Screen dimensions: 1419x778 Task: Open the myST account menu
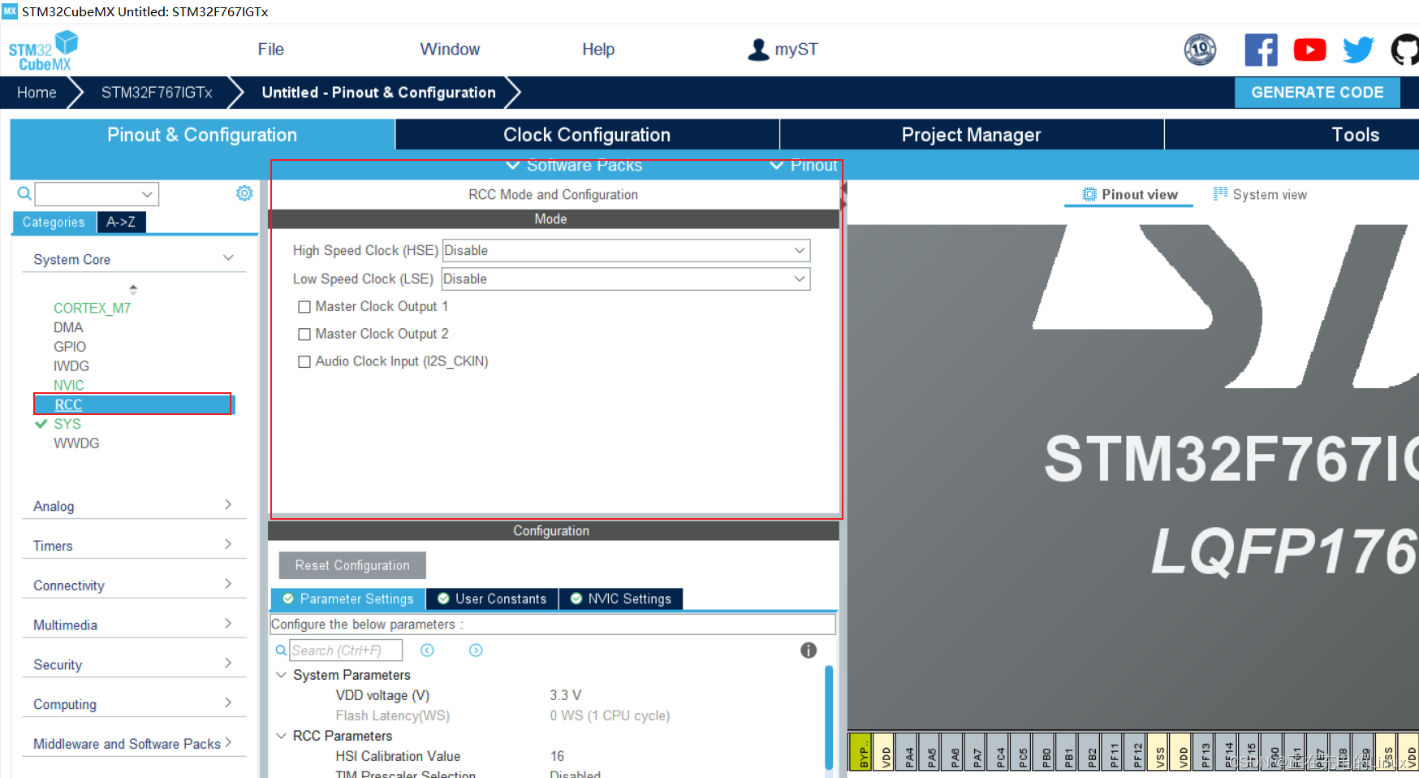click(783, 50)
